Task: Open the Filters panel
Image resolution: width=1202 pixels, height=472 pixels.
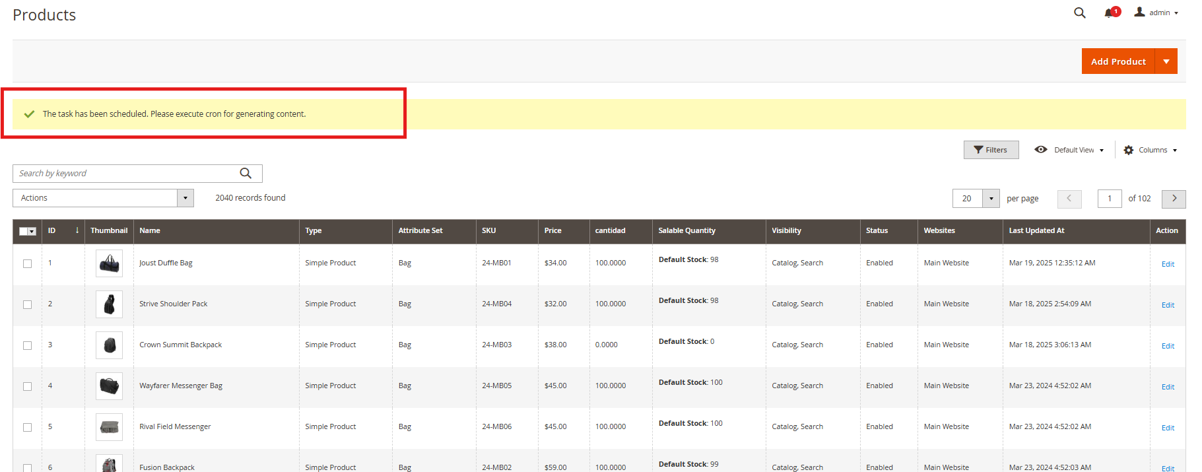Action: point(991,150)
